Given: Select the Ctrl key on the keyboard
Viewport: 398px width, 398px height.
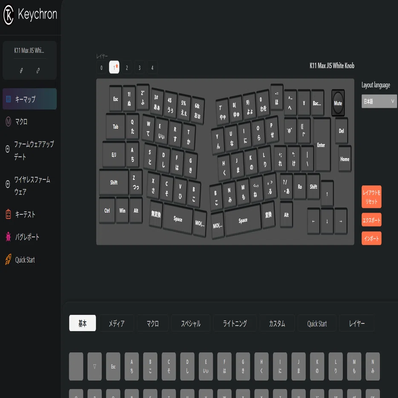Looking at the screenshot, I should pyautogui.click(x=107, y=211).
